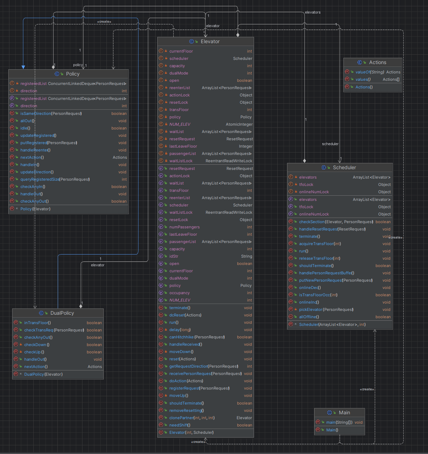Click the method icon beside pickElevator(PersonRequest)
The height and width of the screenshot is (454, 428).
(x=291, y=309)
